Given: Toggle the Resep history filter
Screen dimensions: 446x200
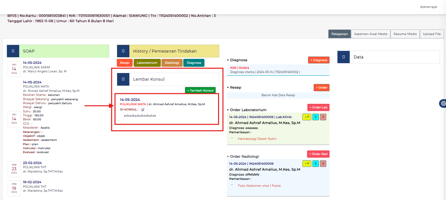Looking at the screenshot, I should (124, 62).
